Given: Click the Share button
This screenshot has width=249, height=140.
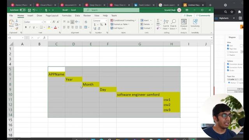Looking at the screenshot, I should click(188, 16).
